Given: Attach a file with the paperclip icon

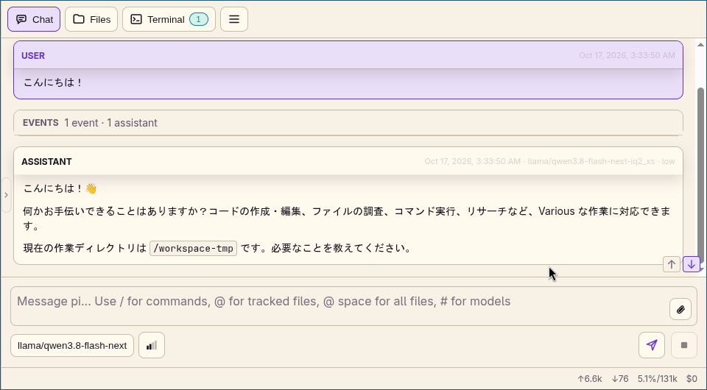Looking at the screenshot, I should pyautogui.click(x=680, y=309).
